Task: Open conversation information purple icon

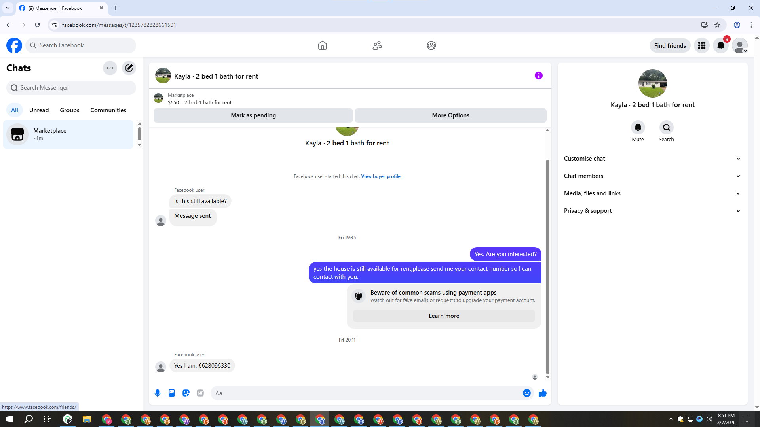Action: pos(539,76)
